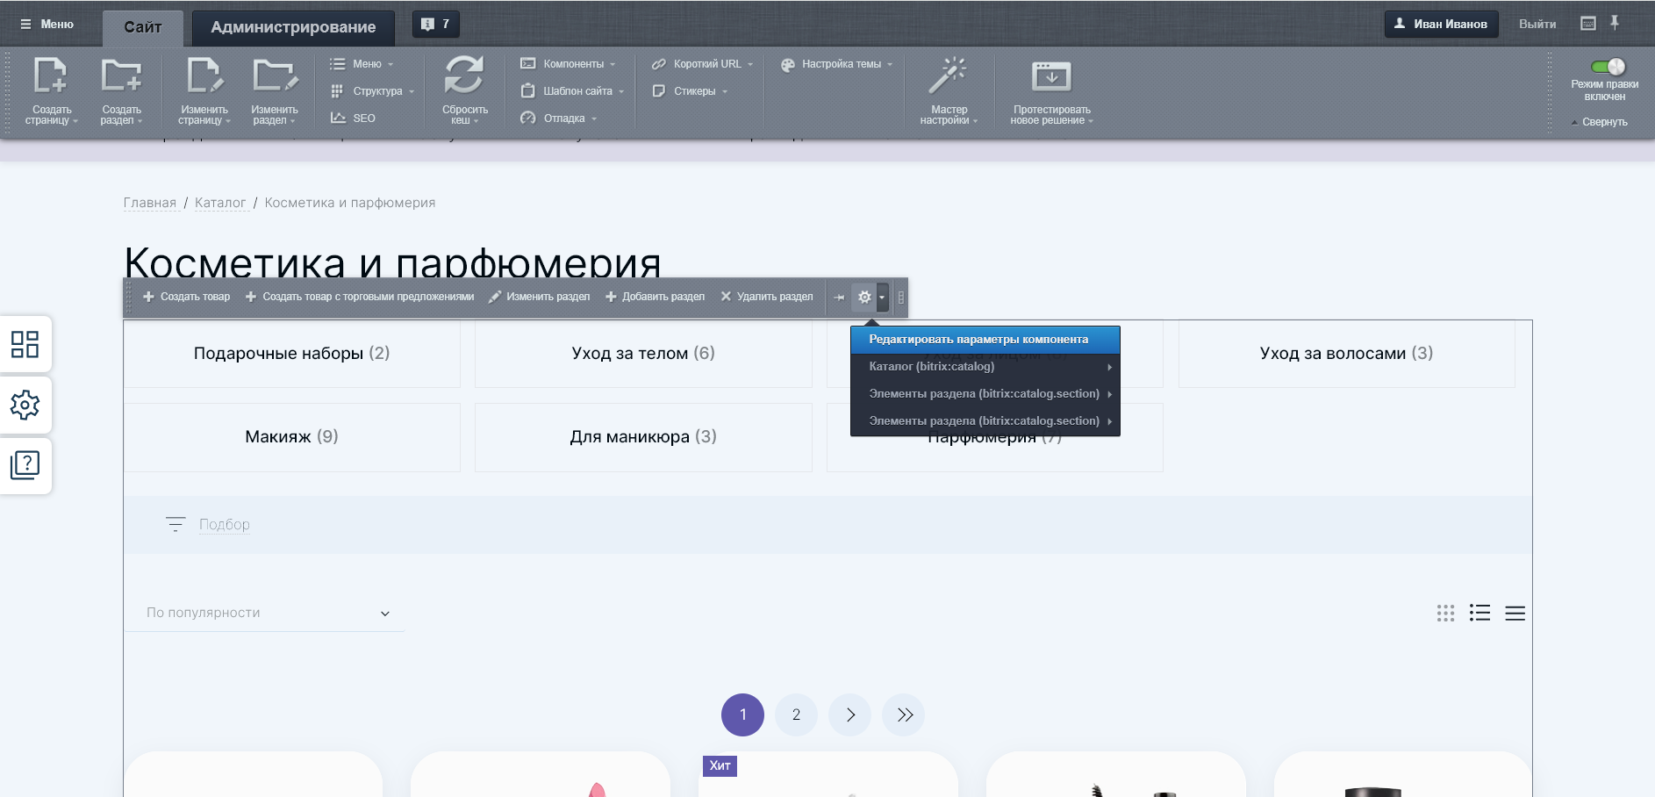
Task: Click the gear icon in left sidebar
Action: pyautogui.click(x=25, y=405)
